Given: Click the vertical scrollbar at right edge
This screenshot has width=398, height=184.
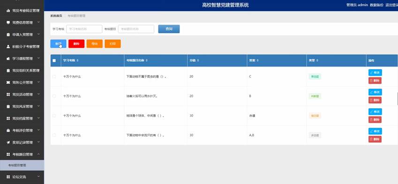Looking at the screenshot, I should tap(397, 99).
